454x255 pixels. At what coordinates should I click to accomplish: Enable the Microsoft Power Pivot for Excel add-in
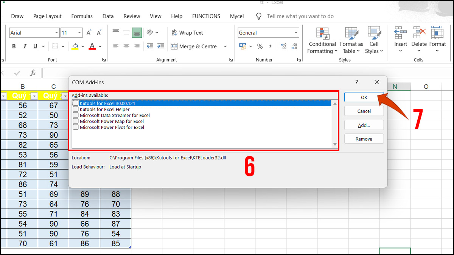click(x=75, y=127)
